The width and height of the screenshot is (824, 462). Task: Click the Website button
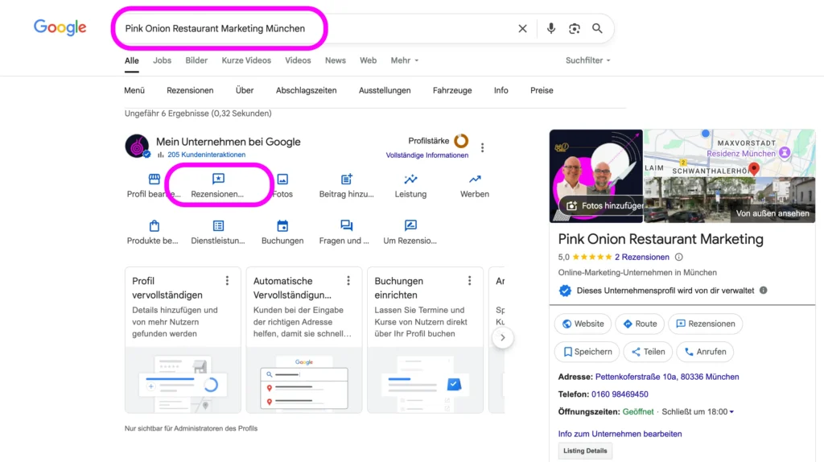[x=583, y=324]
